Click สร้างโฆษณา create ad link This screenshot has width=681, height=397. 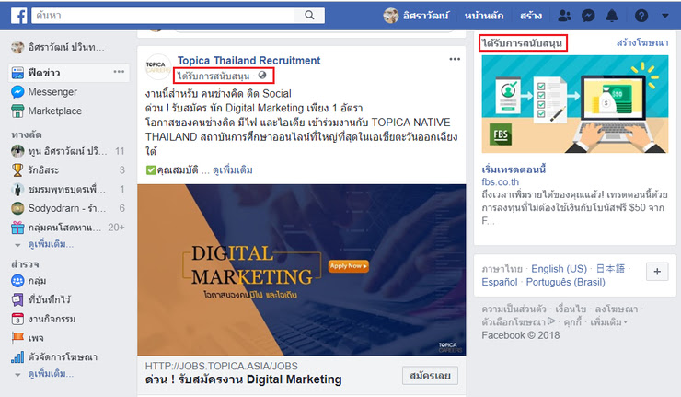642,42
